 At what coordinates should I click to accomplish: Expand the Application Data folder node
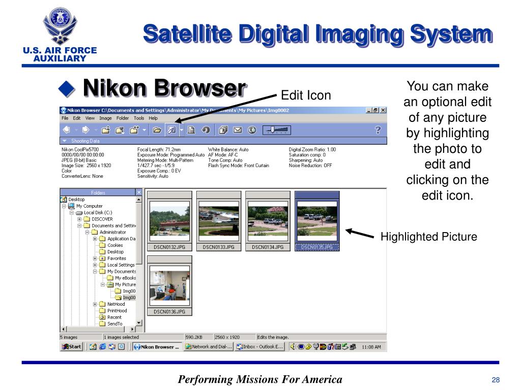click(95, 239)
